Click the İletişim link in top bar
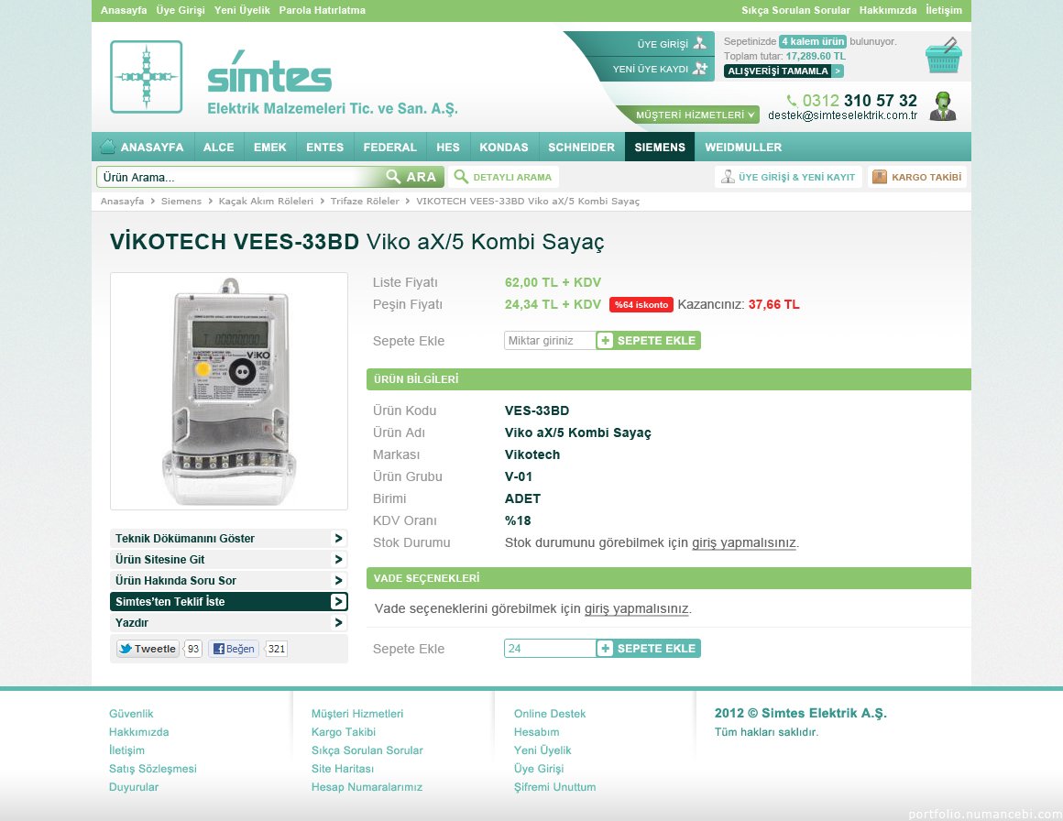The width and height of the screenshot is (1063, 821). [944, 10]
